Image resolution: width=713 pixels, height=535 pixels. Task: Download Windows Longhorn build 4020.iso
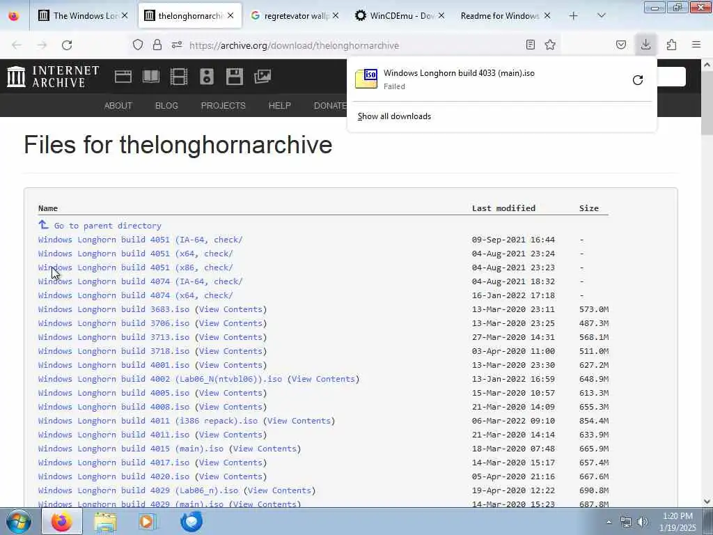click(x=113, y=476)
